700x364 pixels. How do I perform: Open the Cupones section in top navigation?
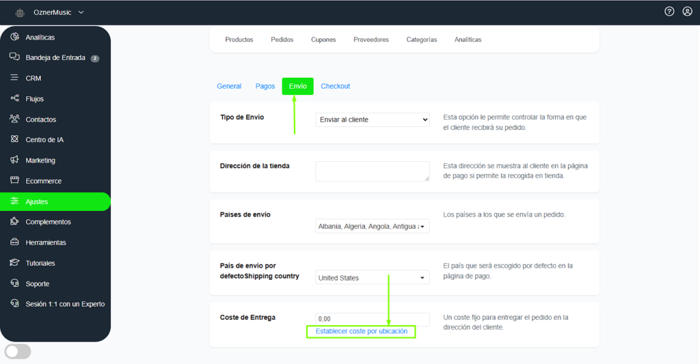pyautogui.click(x=323, y=40)
